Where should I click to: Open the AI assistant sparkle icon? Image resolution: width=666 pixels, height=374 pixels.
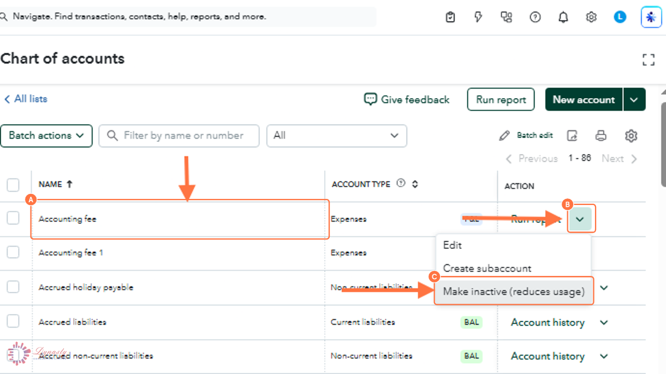(x=650, y=17)
